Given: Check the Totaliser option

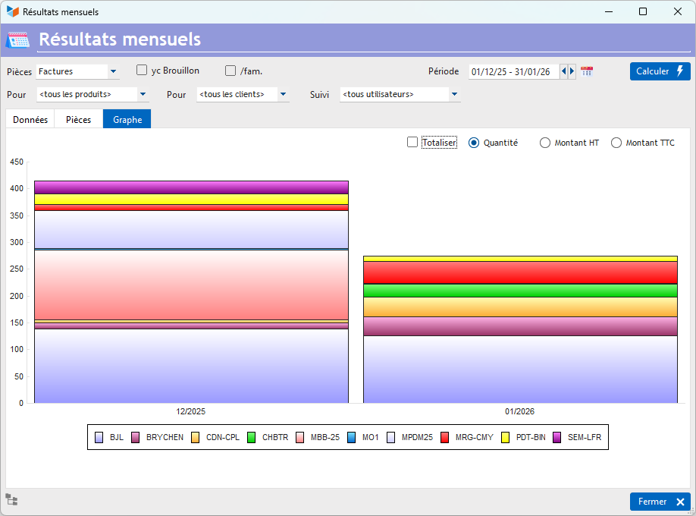Looking at the screenshot, I should (x=412, y=142).
